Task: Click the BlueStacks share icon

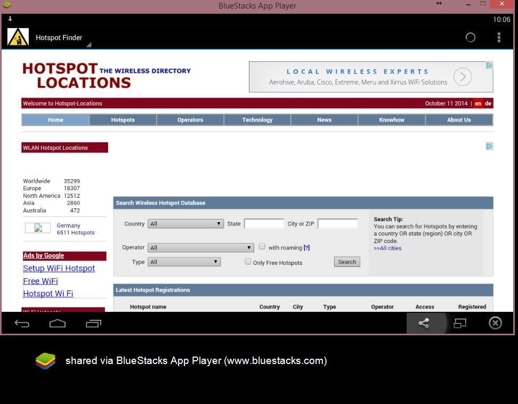Action: pos(424,323)
